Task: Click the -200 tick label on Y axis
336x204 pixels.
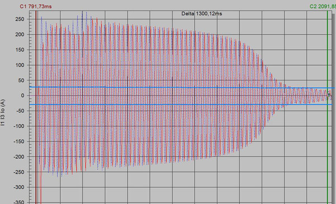Action: pyautogui.click(x=19, y=156)
